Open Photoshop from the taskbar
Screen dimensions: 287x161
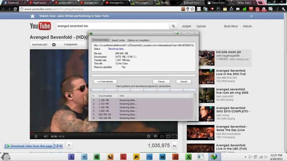[149, 157]
